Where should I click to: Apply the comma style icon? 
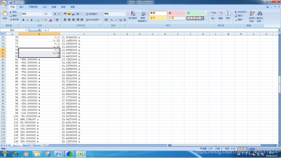[116, 20]
